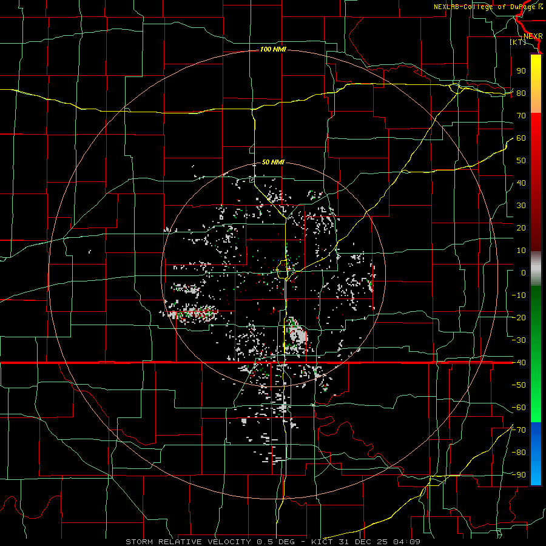The image size is (546, 546).
Task: Click the -40 value on velocity scale
Action: tap(519, 363)
